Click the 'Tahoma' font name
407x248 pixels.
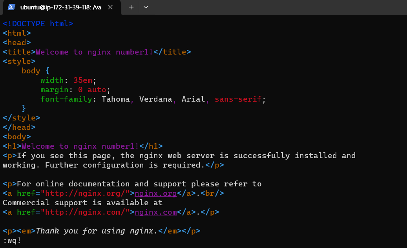pyautogui.click(x=115, y=99)
